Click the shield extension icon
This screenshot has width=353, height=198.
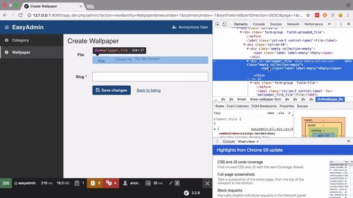pyautogui.click(x=333, y=15)
